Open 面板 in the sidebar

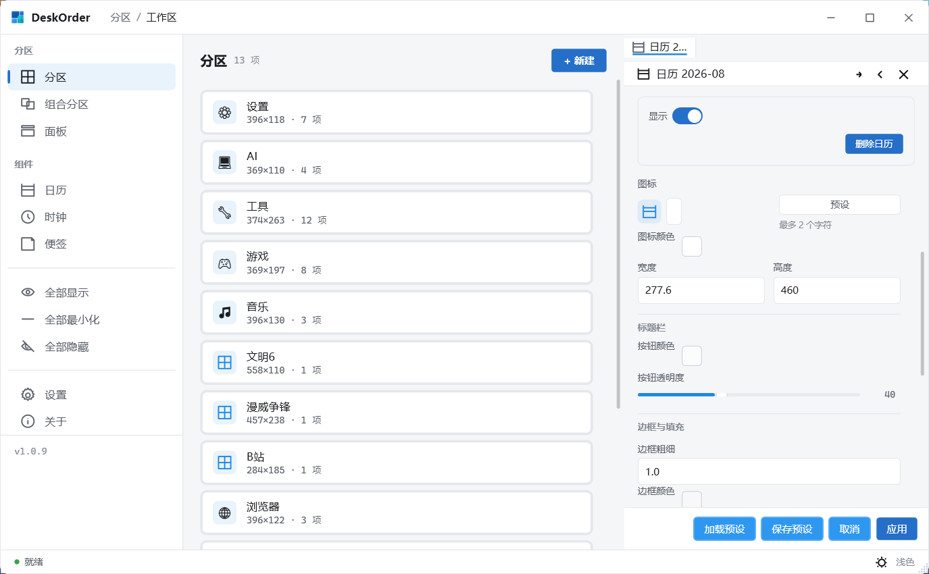pyautogui.click(x=92, y=131)
